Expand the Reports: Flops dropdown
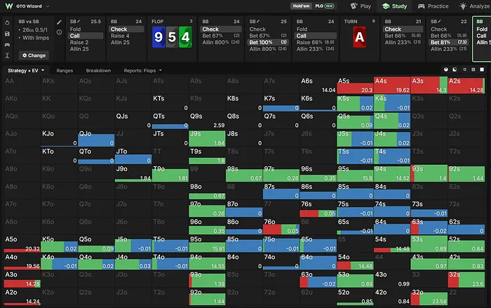Image resolution: width=491 pixels, height=308 pixels. [142, 70]
